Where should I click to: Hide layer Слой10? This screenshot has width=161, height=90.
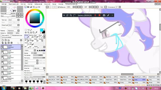tap(2, 46)
